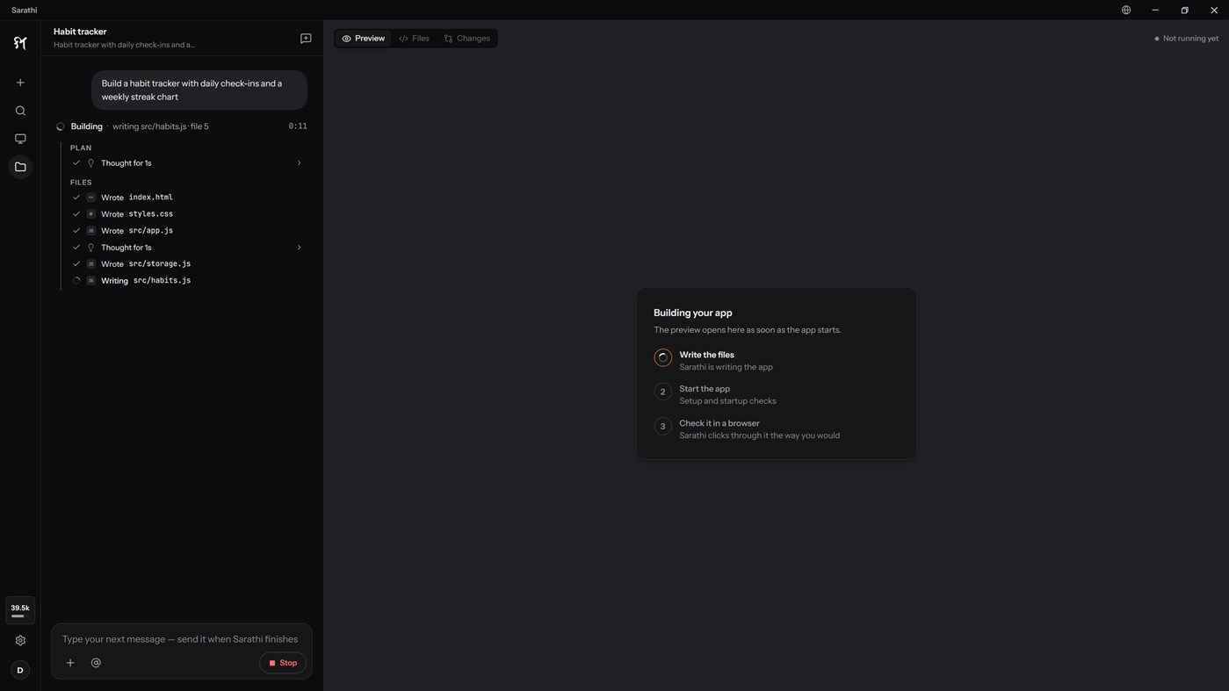Select the Writing src/habits.js row
Viewport: 1229px width, 691px height.
[x=188, y=281]
